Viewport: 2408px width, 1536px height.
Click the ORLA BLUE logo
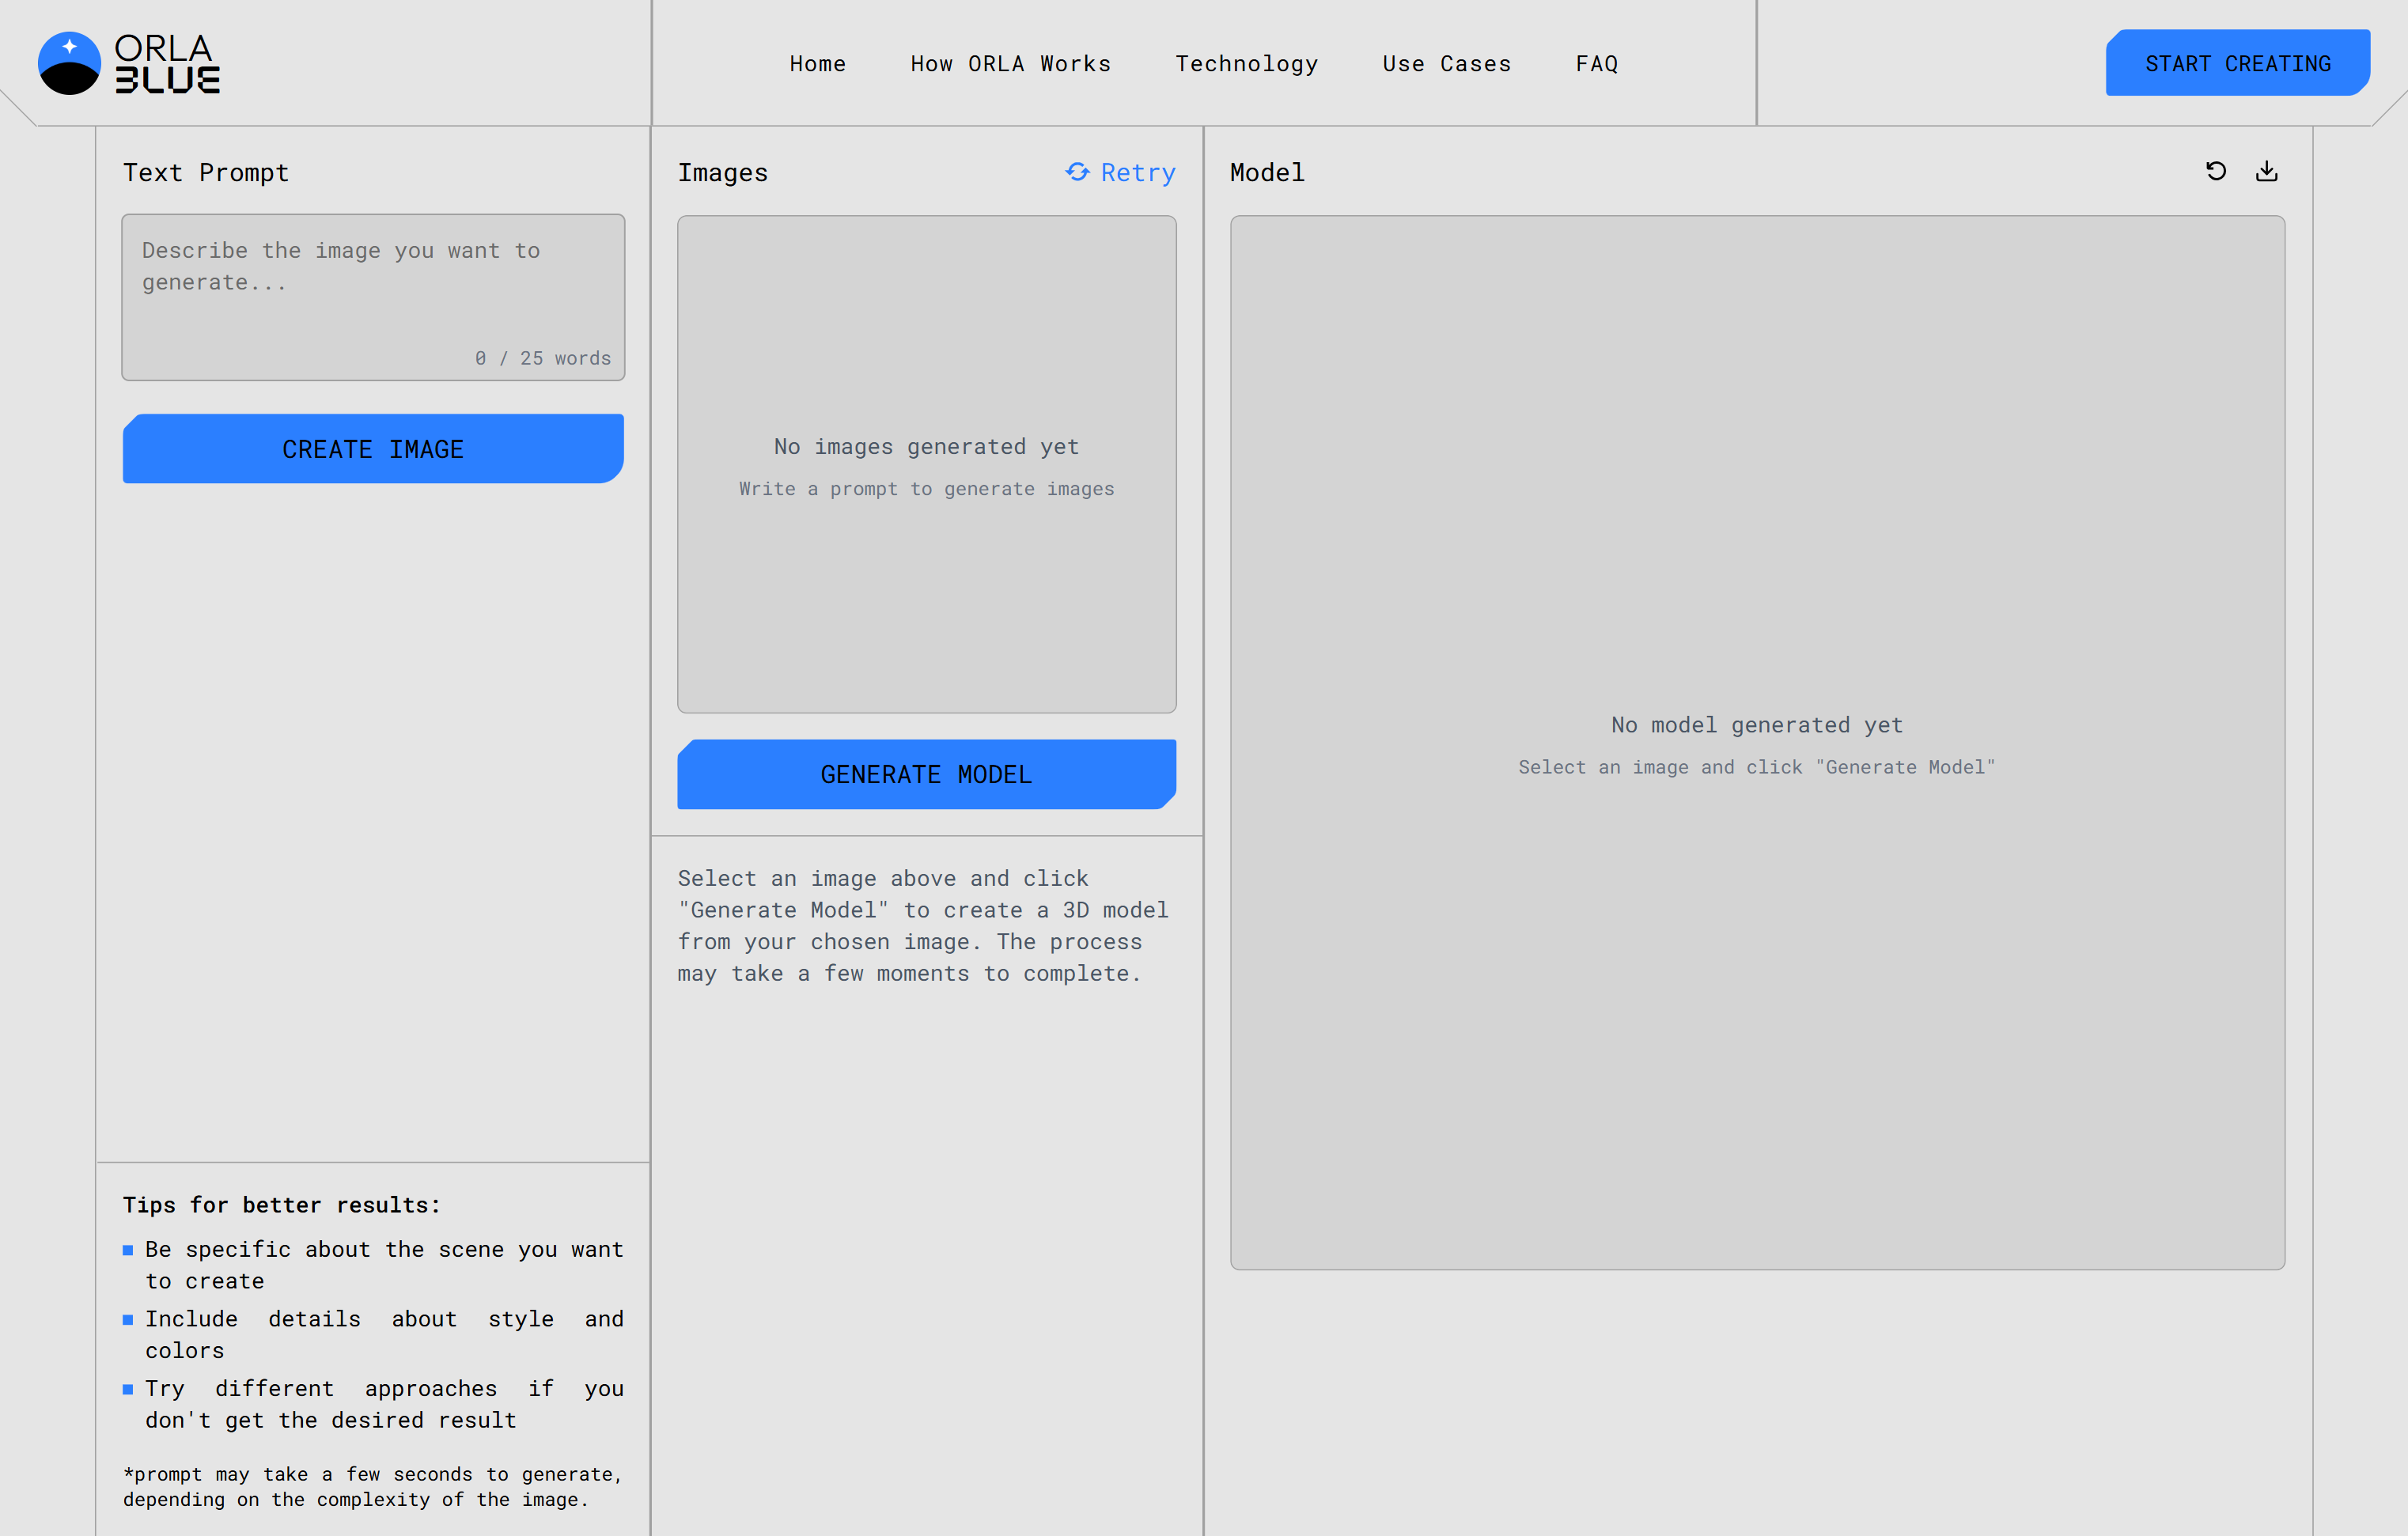click(129, 63)
